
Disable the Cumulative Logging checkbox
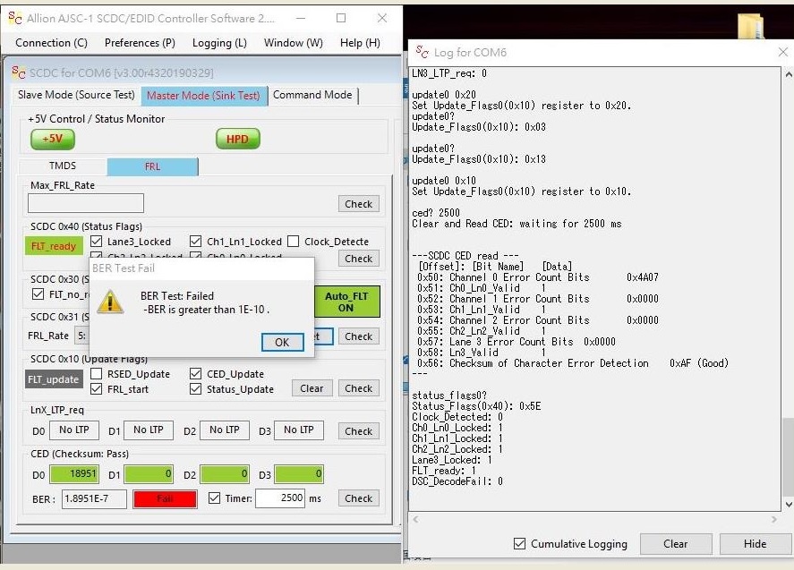coord(519,543)
